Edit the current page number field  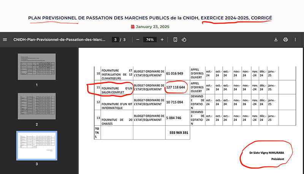pos(116,40)
